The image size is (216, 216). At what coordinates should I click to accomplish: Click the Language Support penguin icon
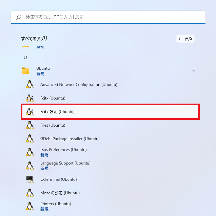[30, 166]
